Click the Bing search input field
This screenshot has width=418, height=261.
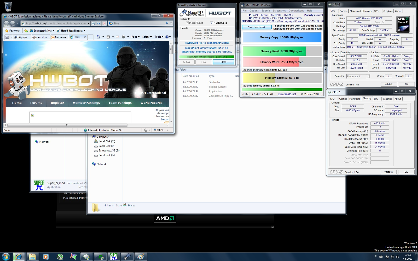click(x=138, y=24)
